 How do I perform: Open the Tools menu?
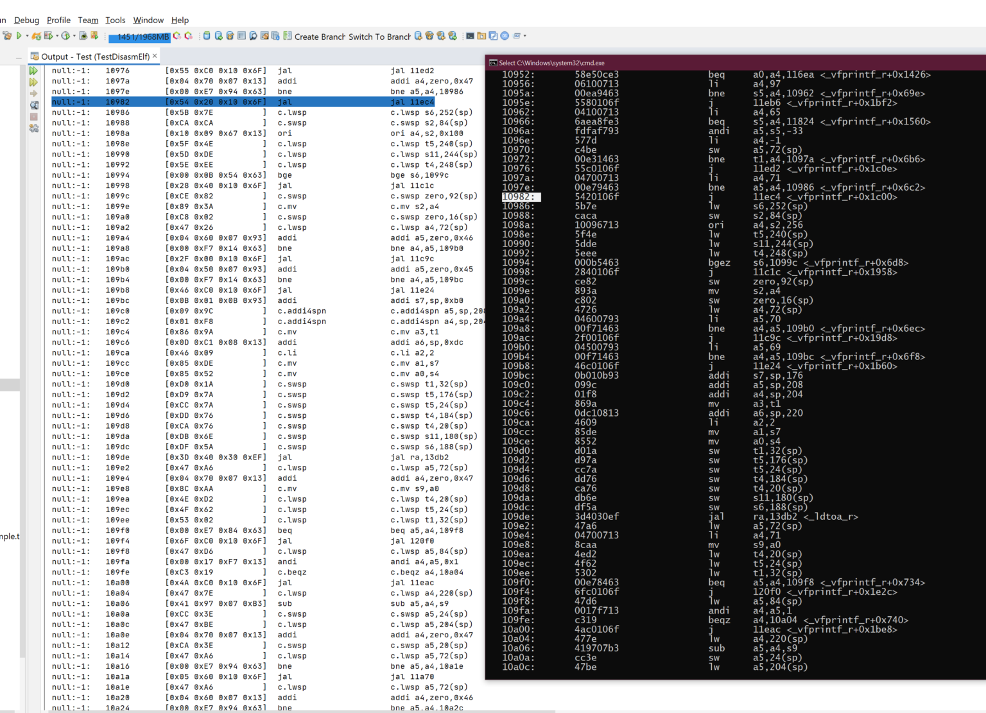pos(115,20)
